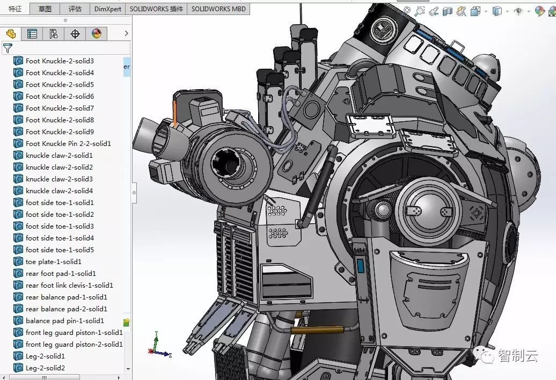Activate the Zoom to Area tool
The image size is (556, 380).
pos(420,11)
